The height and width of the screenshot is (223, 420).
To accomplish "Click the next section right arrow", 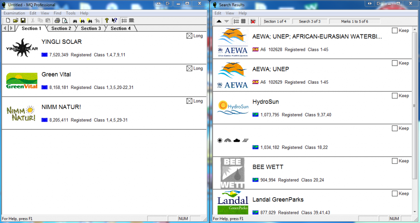I will point(11,28).
